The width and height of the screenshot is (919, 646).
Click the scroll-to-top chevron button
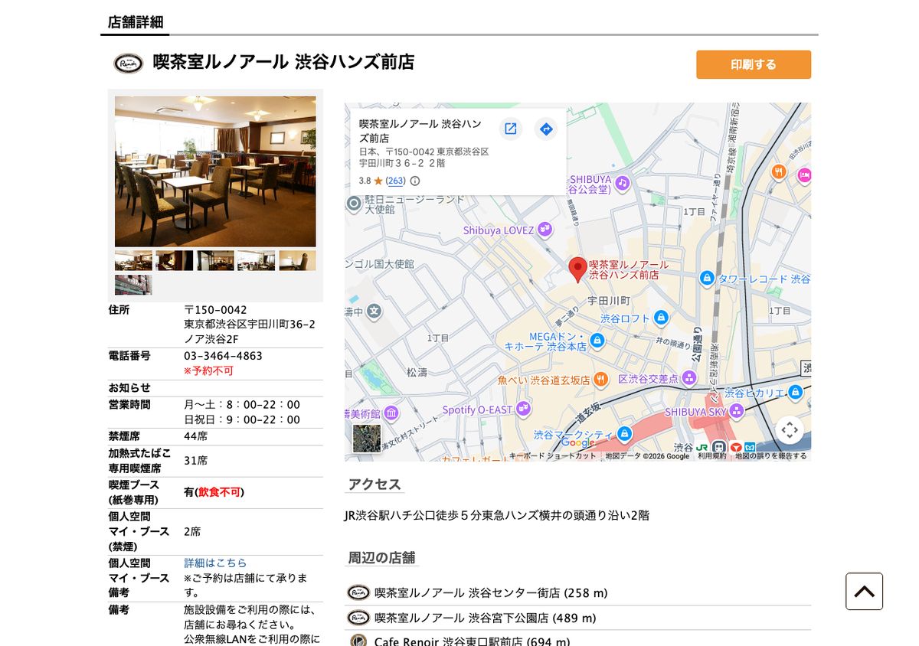pyautogui.click(x=864, y=592)
